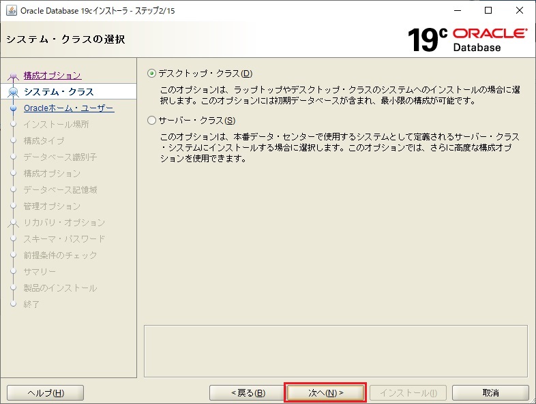This screenshot has width=536, height=404.
Task: Click the step bullet beside Oracleホーム・ユーザー
Action: pyautogui.click(x=14, y=108)
